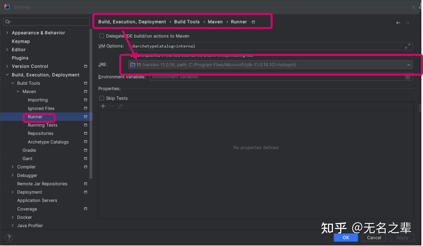This screenshot has height=246, width=423.
Task: Navigate forward with the right arrow
Action: pos(407,23)
